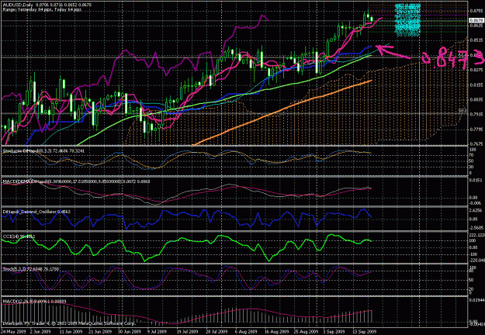Image resolution: width=485 pixels, height=335 pixels.
Task: Click the 0.8635 price scale value
Action: pyautogui.click(x=476, y=26)
